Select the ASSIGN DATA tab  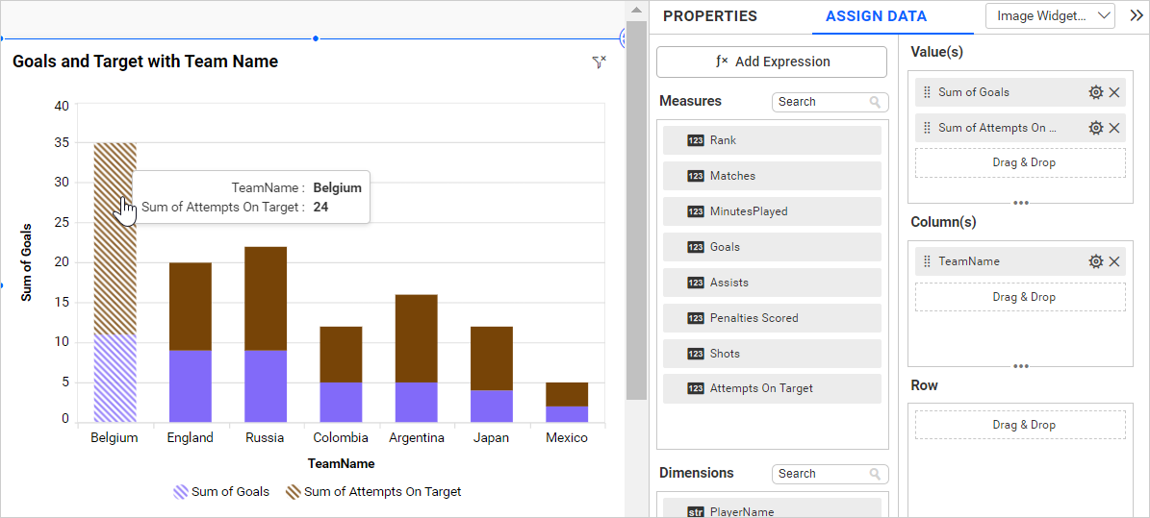[x=876, y=16]
